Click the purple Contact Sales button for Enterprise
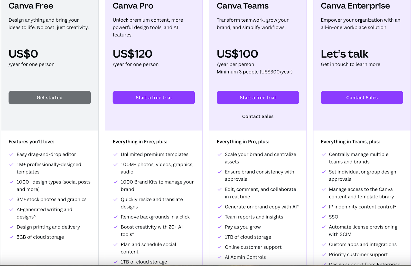The width and height of the screenshot is (411, 266). tap(362, 97)
